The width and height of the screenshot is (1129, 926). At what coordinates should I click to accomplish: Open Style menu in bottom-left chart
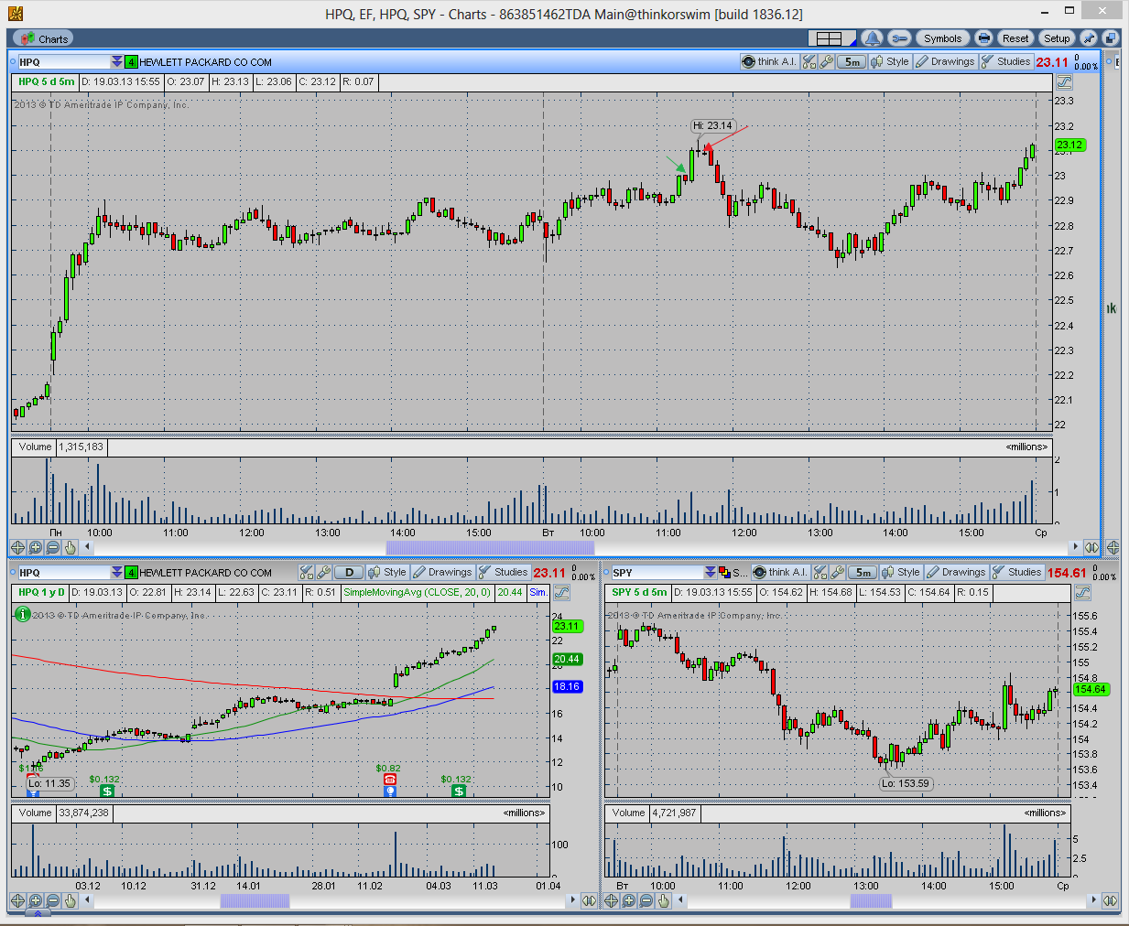click(387, 572)
